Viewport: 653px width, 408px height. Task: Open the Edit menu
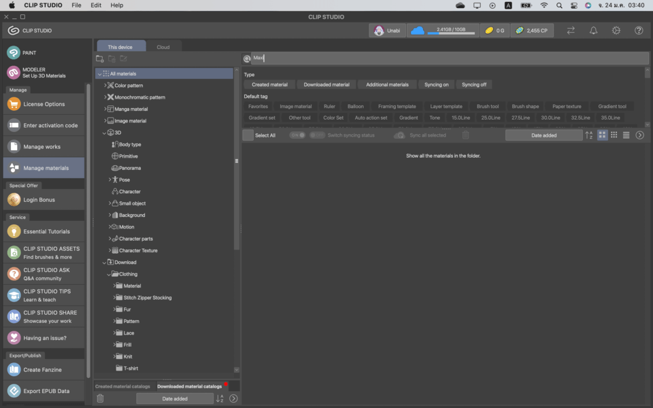(x=96, y=5)
